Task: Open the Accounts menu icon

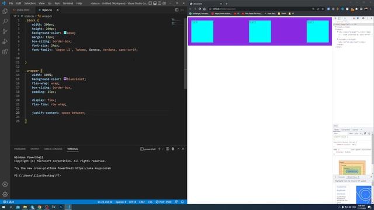Action: point(5,184)
